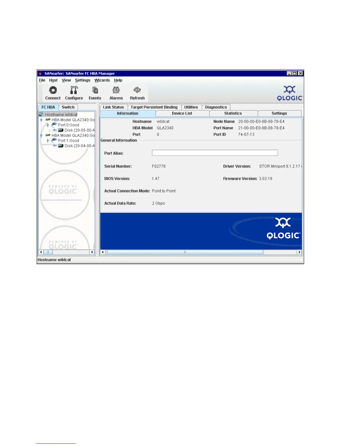This screenshot has width=345, height=446.
Task: Click the Node Name value 20-00-00-E0-8B-88-78-E4
Action: click(261, 122)
